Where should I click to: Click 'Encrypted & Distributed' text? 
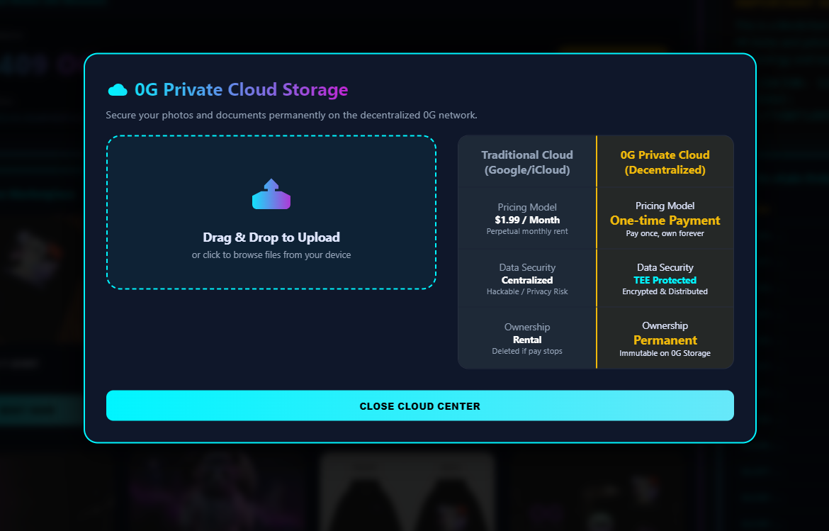point(665,291)
